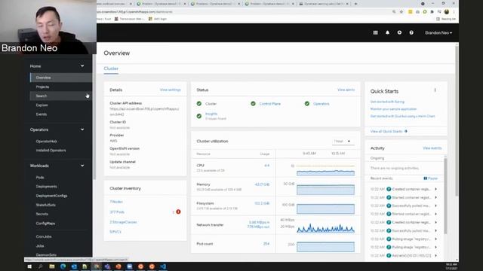Open the Operators status link

[321, 104]
